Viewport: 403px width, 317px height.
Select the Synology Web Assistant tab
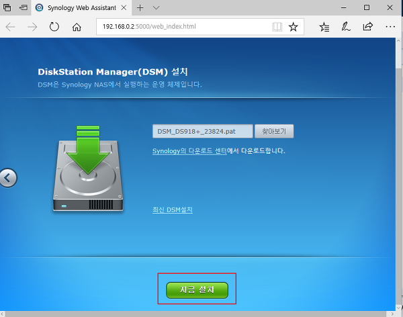81,7
